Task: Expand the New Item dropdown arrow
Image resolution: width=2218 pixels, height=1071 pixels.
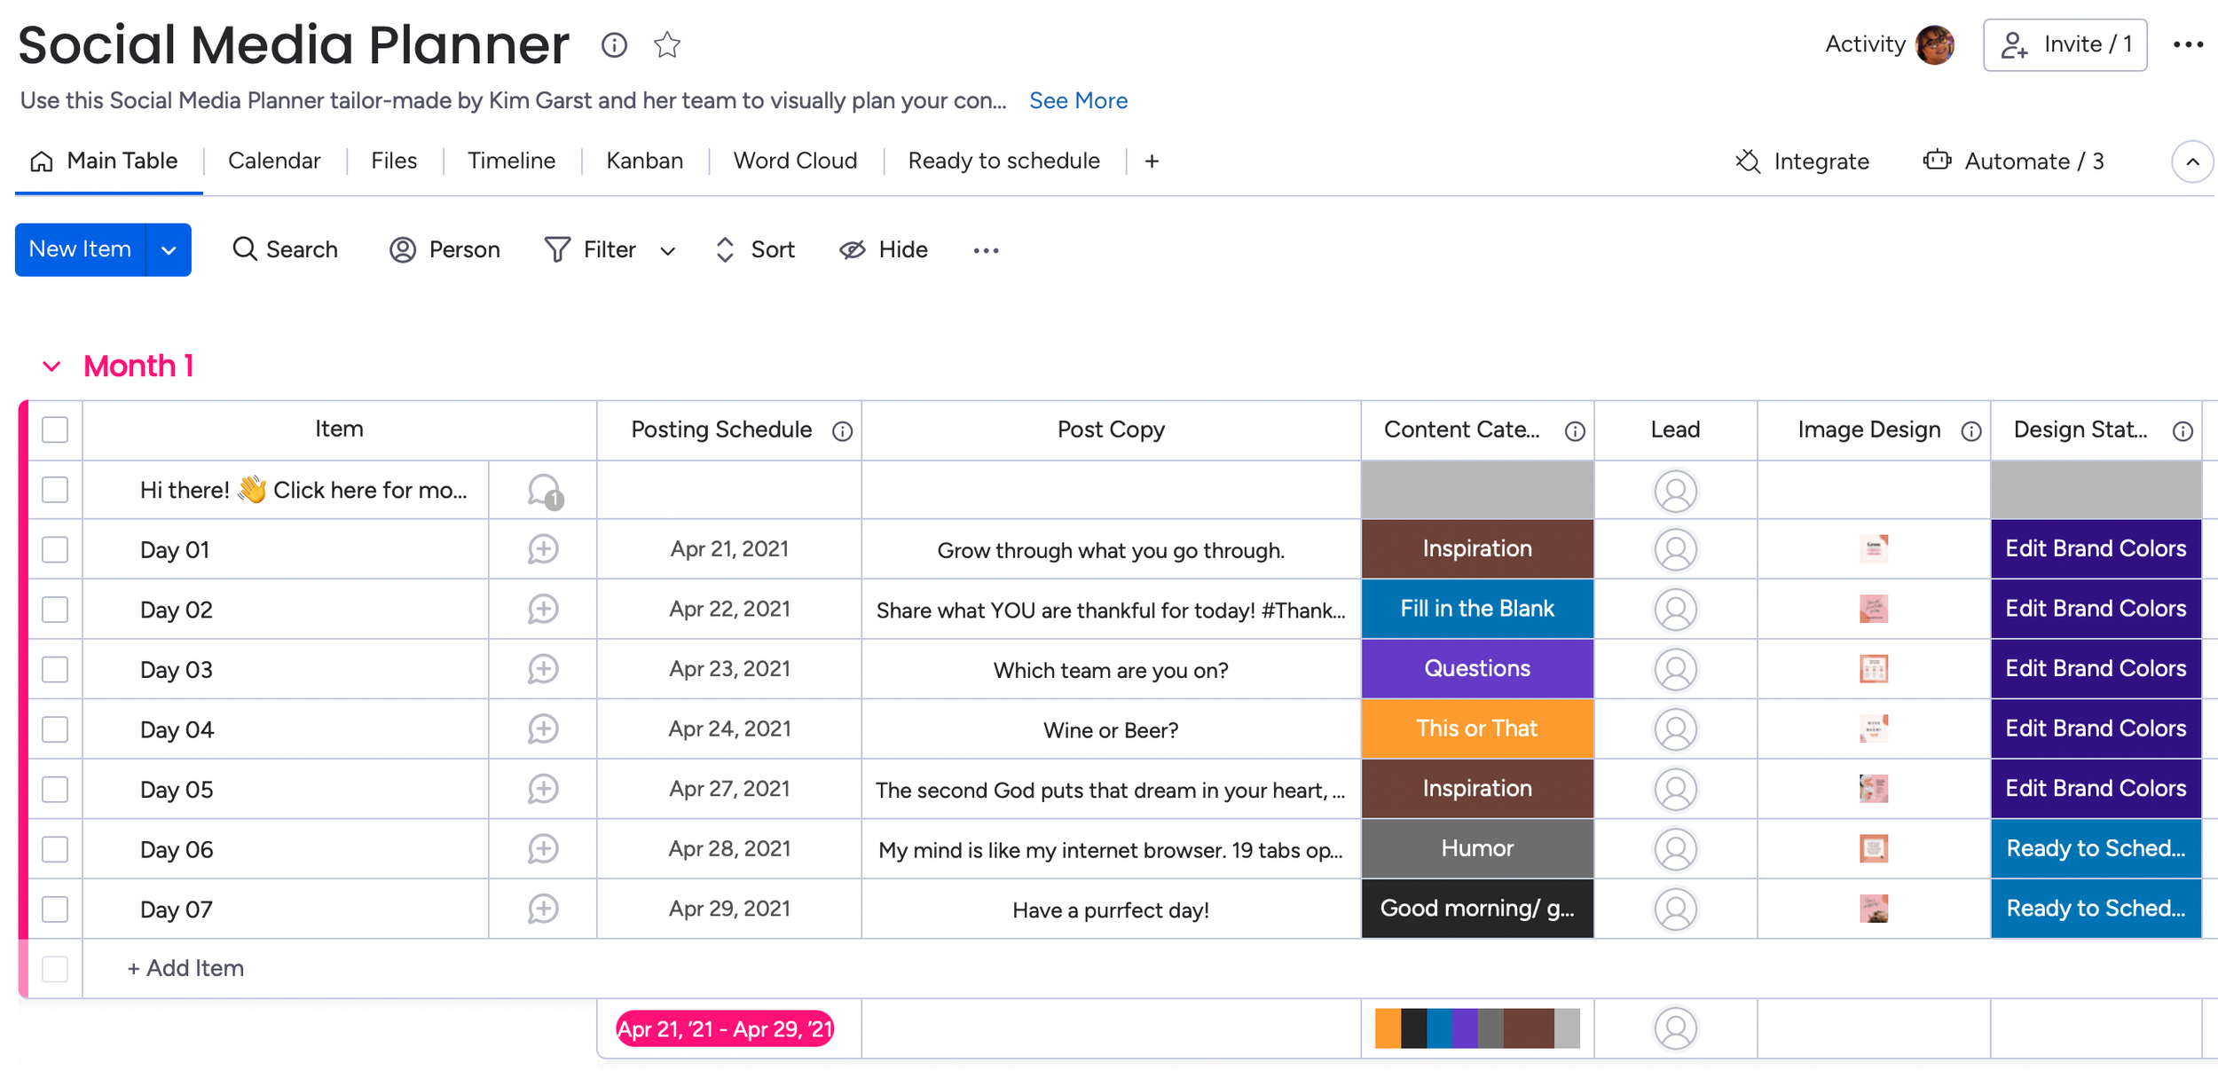Action: (x=169, y=250)
